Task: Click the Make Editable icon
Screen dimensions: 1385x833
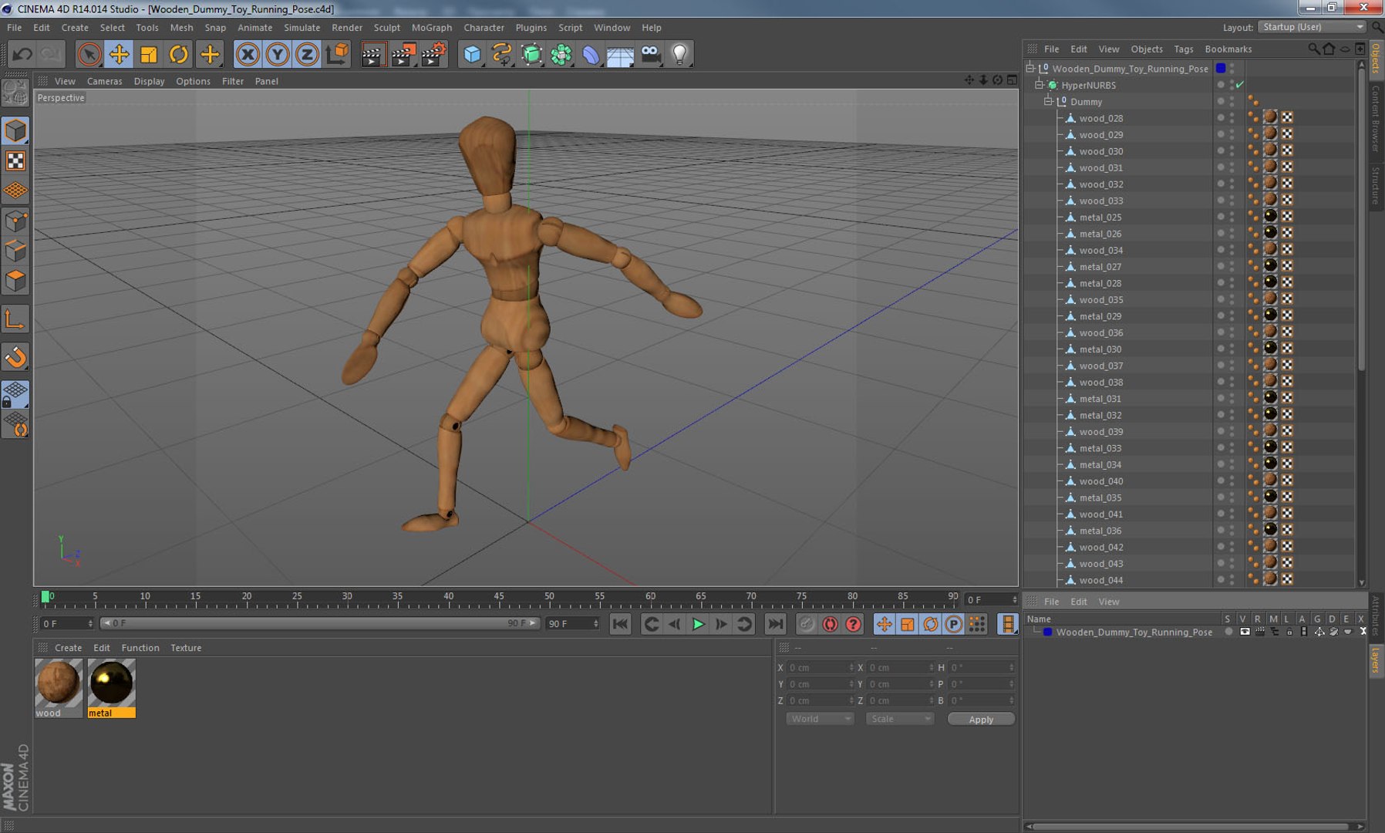Action: pyautogui.click(x=14, y=93)
